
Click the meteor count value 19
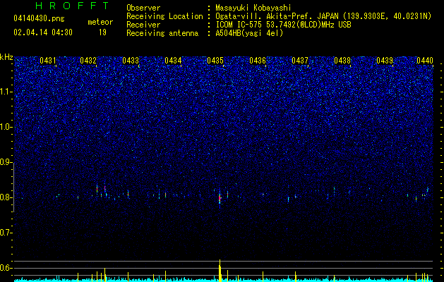(102, 32)
